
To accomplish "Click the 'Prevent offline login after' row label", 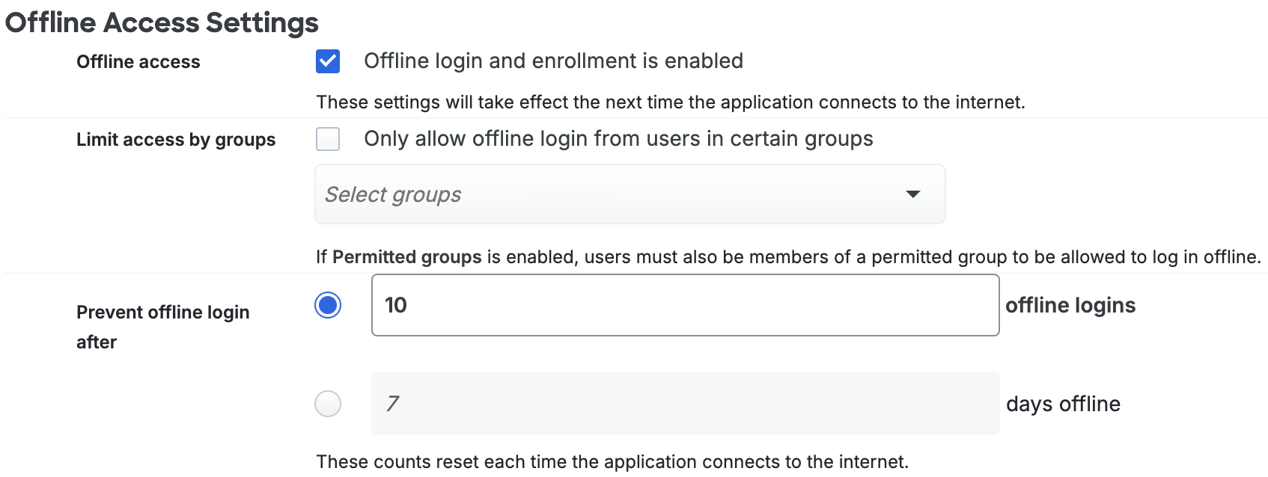I will pyautogui.click(x=162, y=313).
